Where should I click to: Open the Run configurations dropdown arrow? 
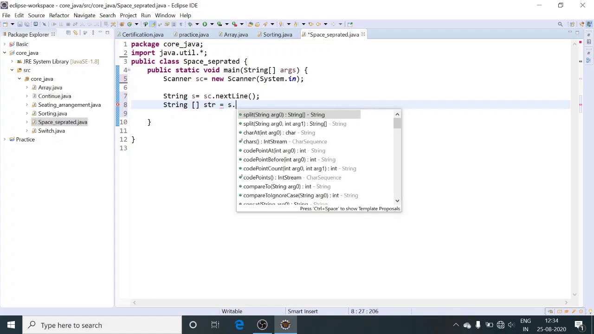tap(212, 24)
